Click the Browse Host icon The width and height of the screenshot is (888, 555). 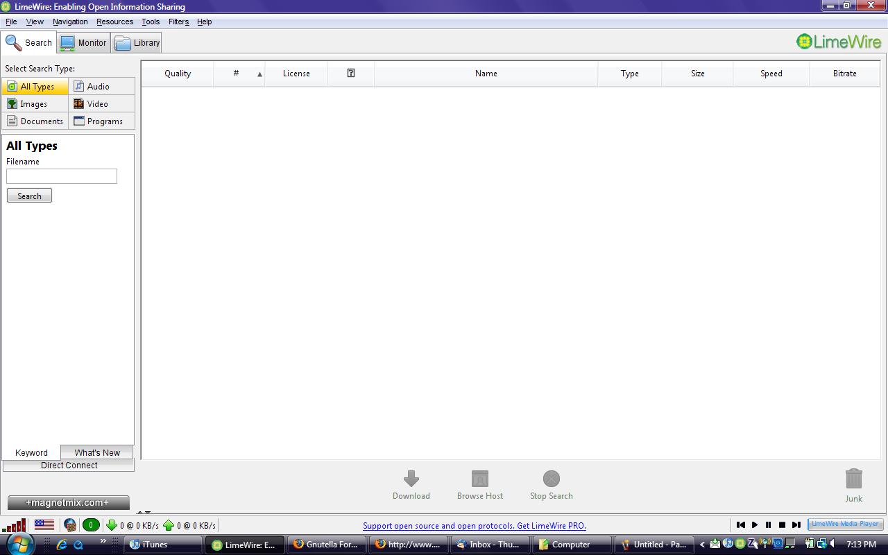(x=480, y=479)
